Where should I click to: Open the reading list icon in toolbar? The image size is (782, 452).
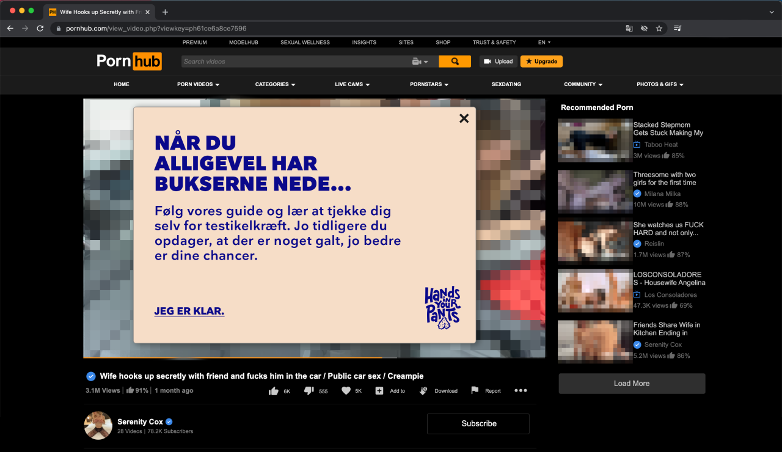678,28
